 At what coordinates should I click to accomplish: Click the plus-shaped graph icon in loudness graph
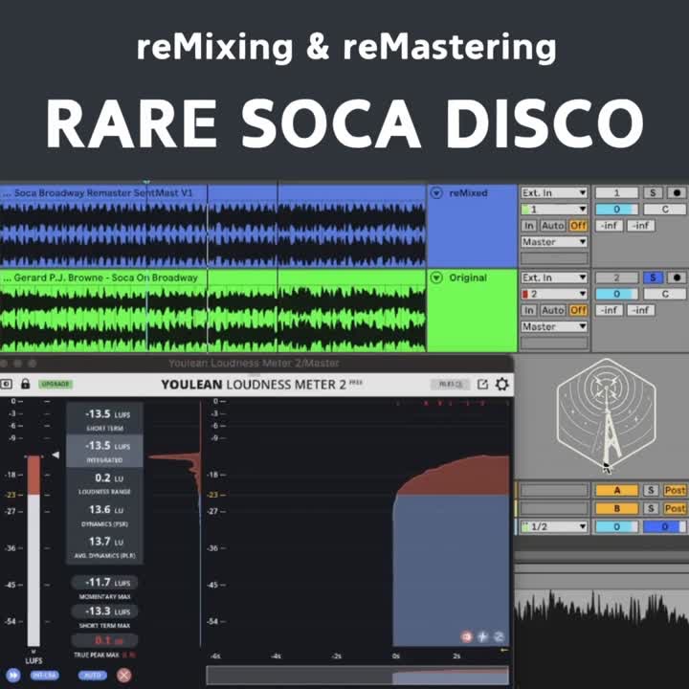482,636
